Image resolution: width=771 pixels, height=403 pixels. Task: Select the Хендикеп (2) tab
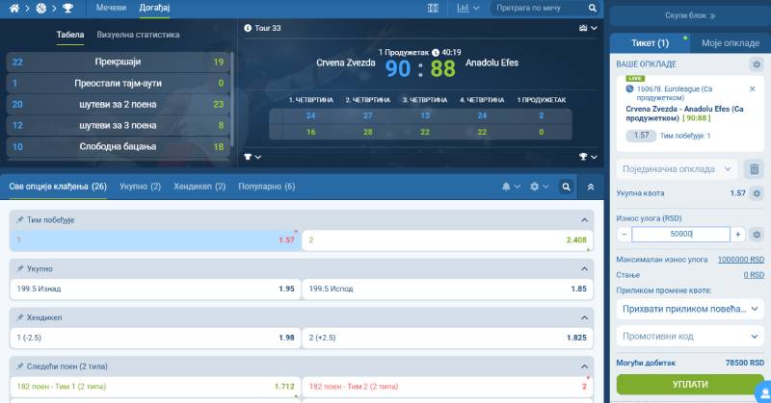[199, 187]
